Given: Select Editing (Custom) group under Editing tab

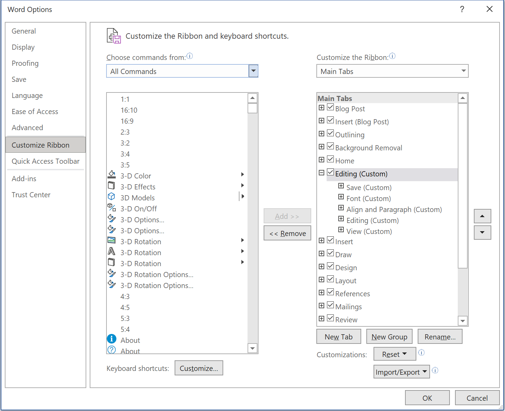Looking at the screenshot, I should coord(373,221).
